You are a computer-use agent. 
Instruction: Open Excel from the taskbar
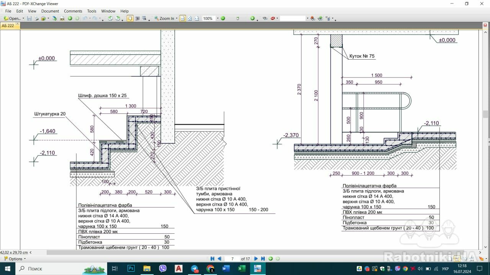(242, 269)
